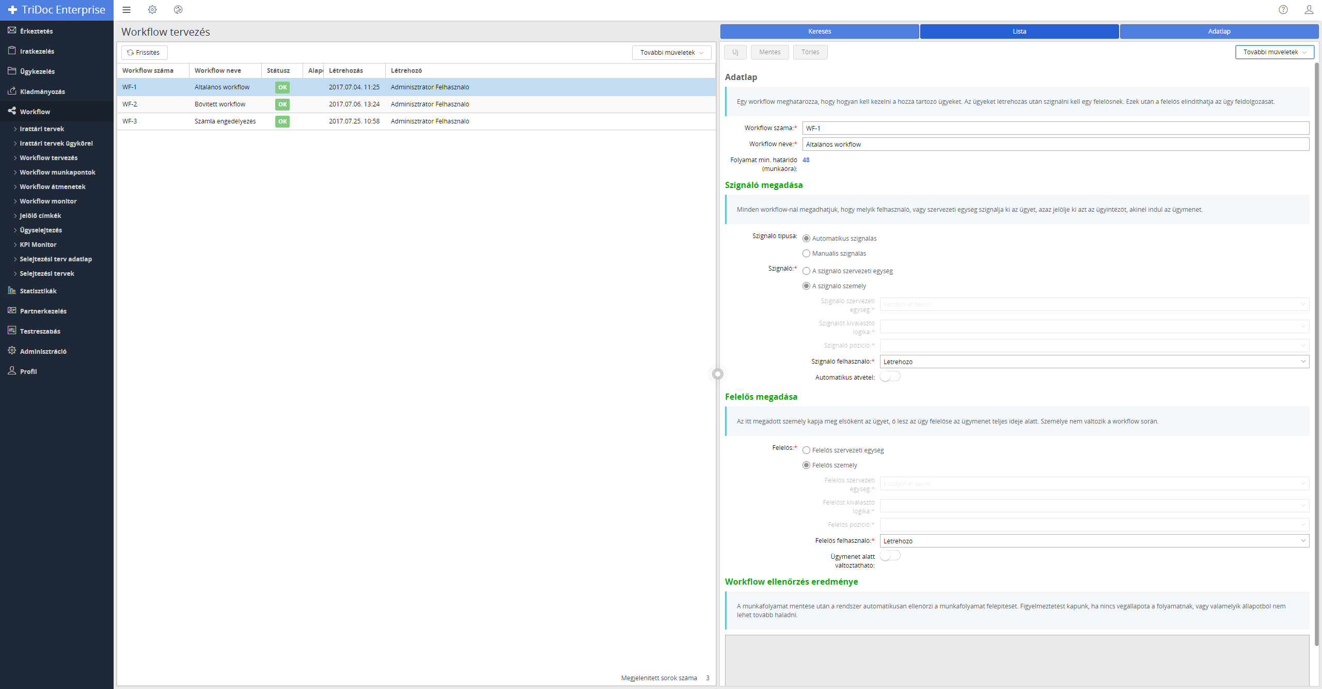1322x689 pixels.
Task: Toggle the Automatikus atvetel switch
Action: click(x=890, y=377)
